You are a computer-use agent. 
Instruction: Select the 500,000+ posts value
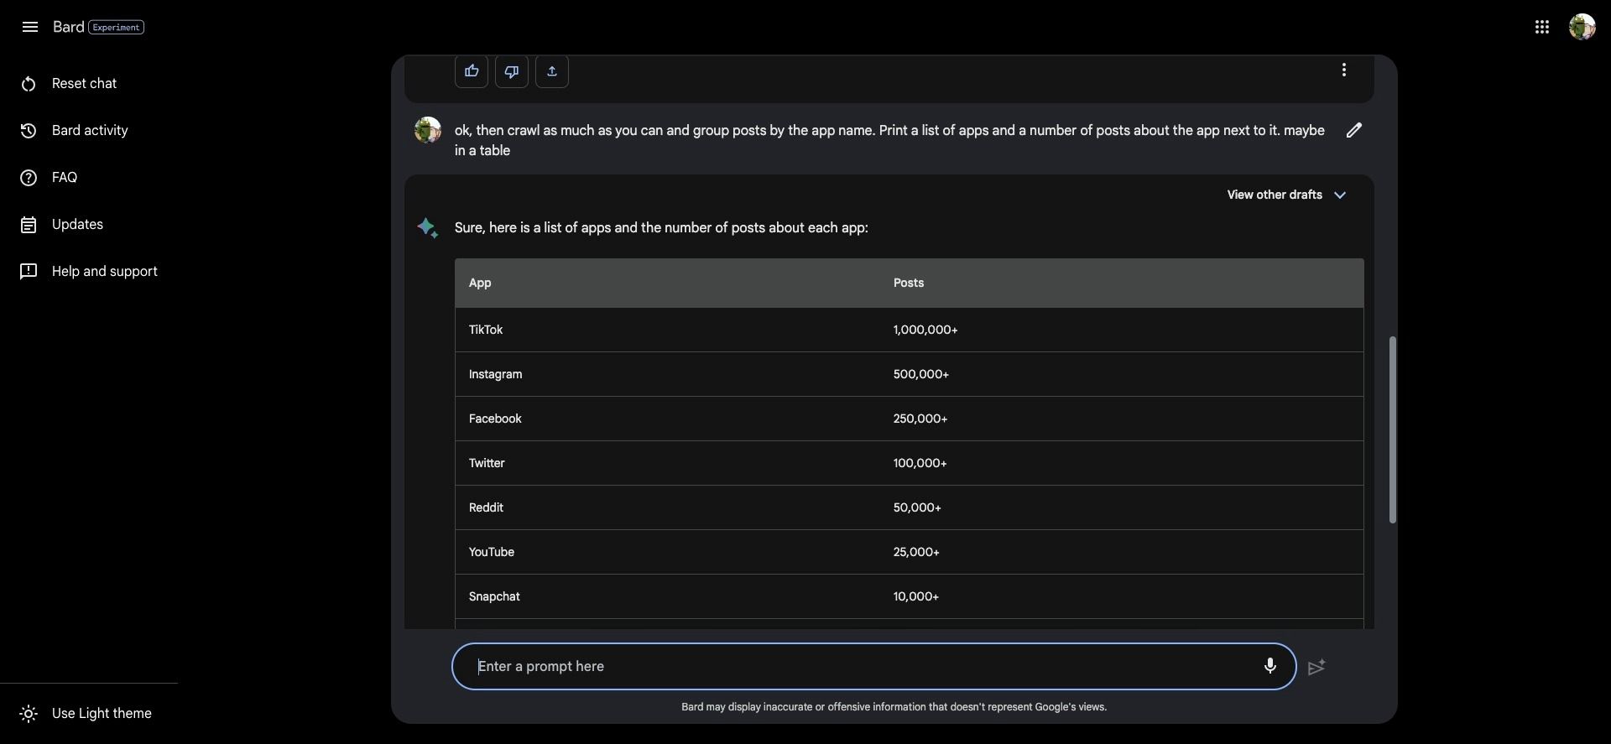(x=921, y=374)
